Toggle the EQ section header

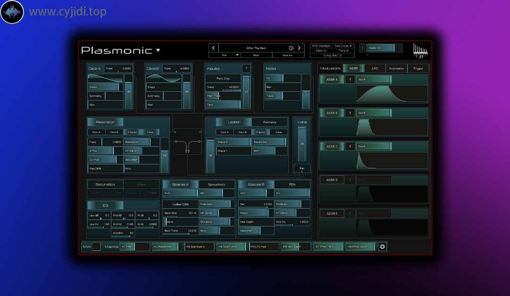[105, 206]
